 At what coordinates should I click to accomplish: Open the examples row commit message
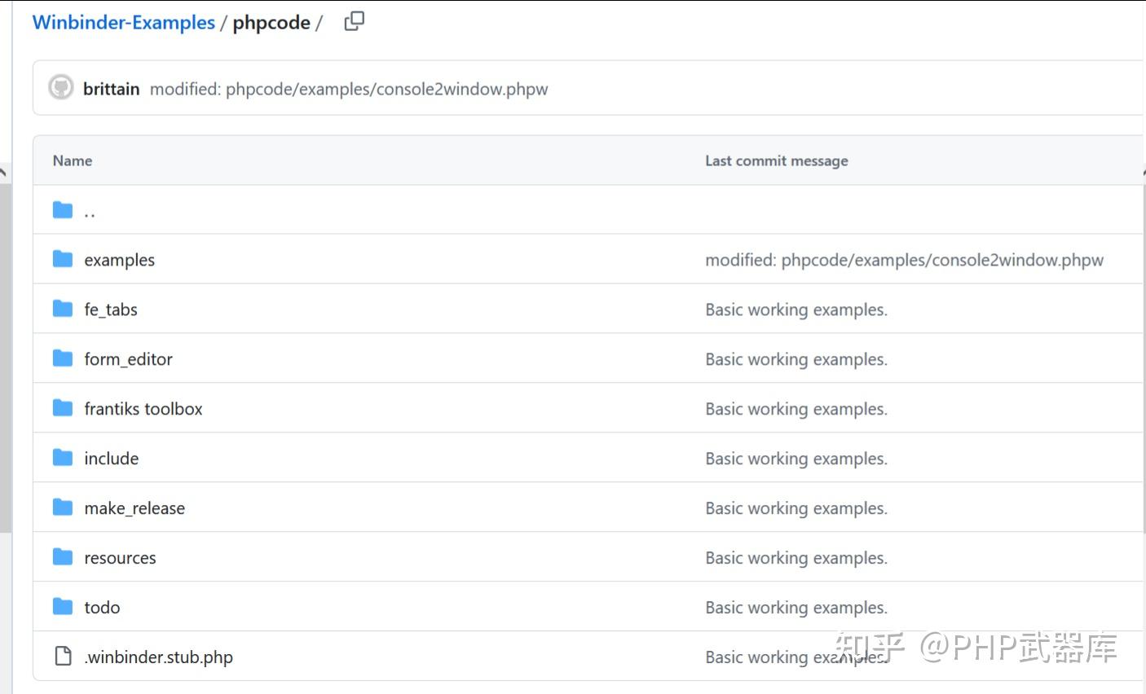(904, 260)
